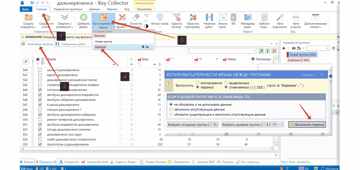Select the перенос radio button
This screenshot has height=170, width=360.
197,87
